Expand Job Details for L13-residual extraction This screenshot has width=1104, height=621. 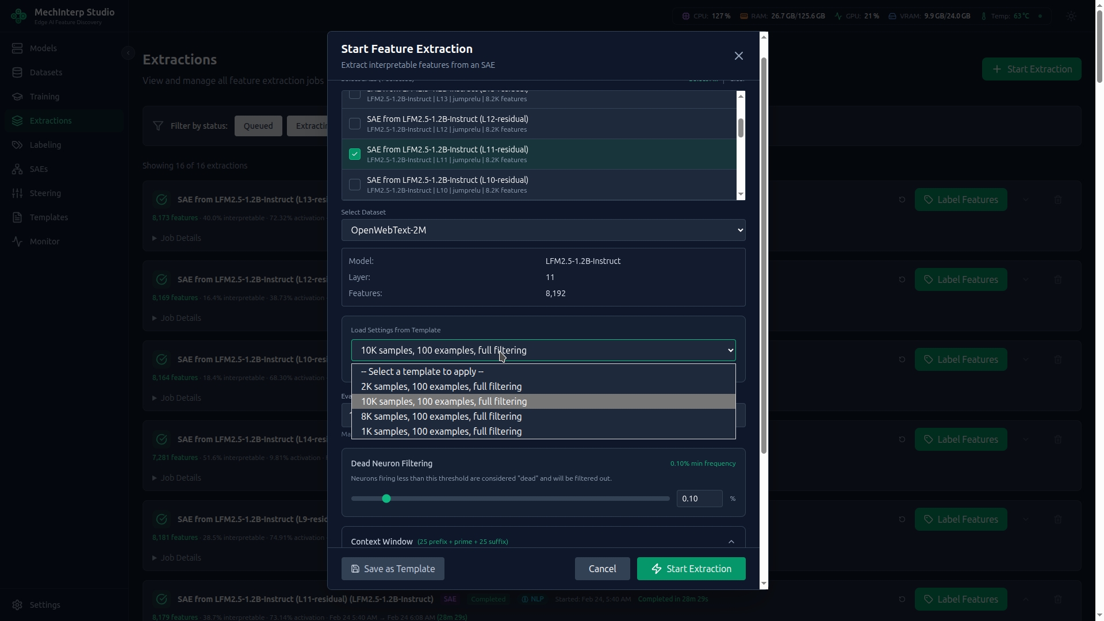click(x=177, y=238)
